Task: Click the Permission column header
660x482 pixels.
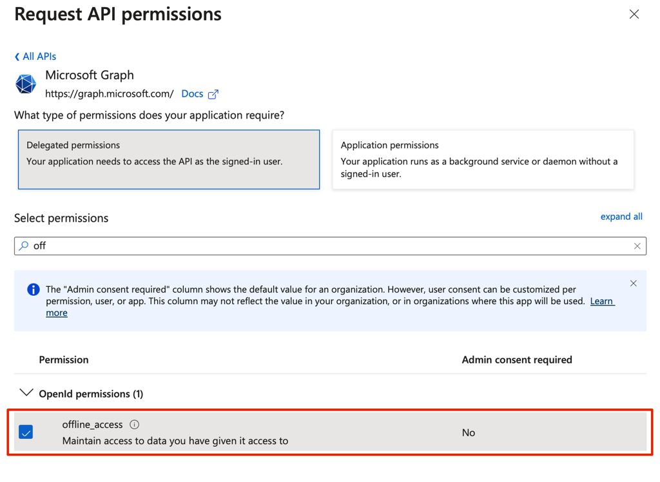Action: click(64, 360)
